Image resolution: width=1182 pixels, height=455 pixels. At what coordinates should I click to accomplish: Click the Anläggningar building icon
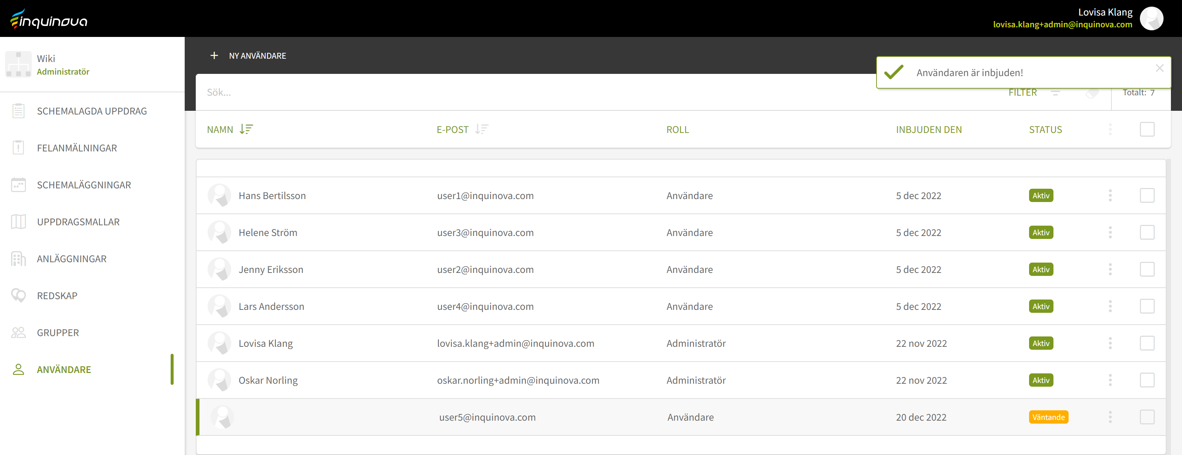pyautogui.click(x=18, y=259)
